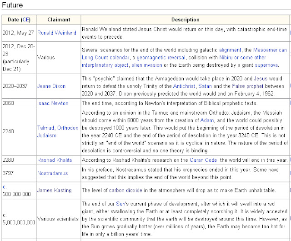Follow the Jesus link in Dixon row
The height and width of the screenshot is (241, 291).
click(261, 78)
